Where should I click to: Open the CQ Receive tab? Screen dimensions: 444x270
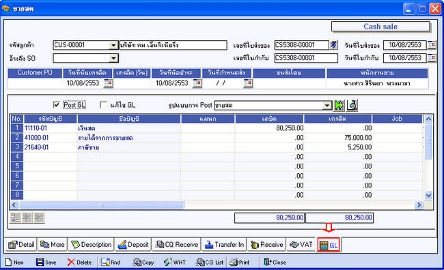(177, 245)
